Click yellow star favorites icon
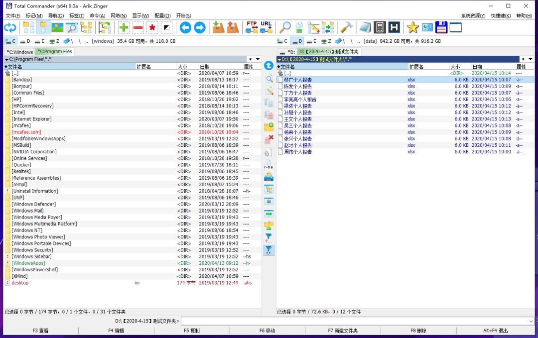Screen dimensions: 538x338 pyautogui.click(x=413, y=28)
